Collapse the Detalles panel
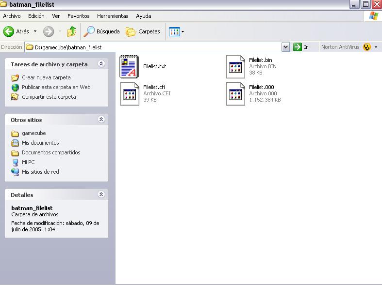This screenshot has width=382, height=285. (101, 195)
